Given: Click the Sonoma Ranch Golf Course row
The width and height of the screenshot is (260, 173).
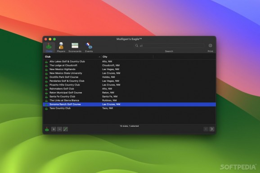Looking at the screenshot, I should (x=130, y=104).
